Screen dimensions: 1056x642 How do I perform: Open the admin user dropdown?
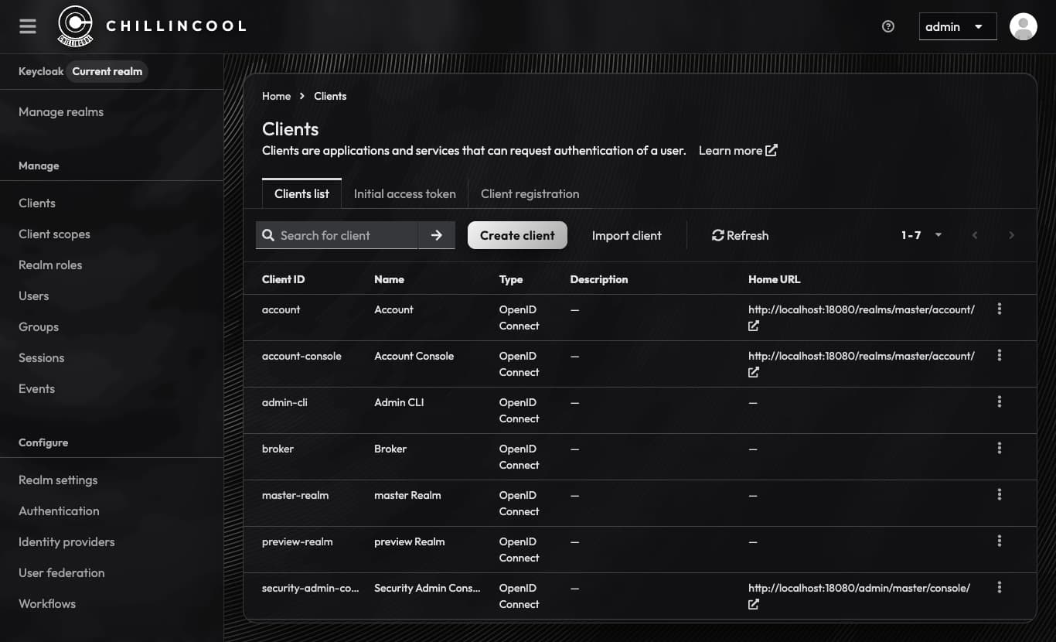click(x=957, y=26)
